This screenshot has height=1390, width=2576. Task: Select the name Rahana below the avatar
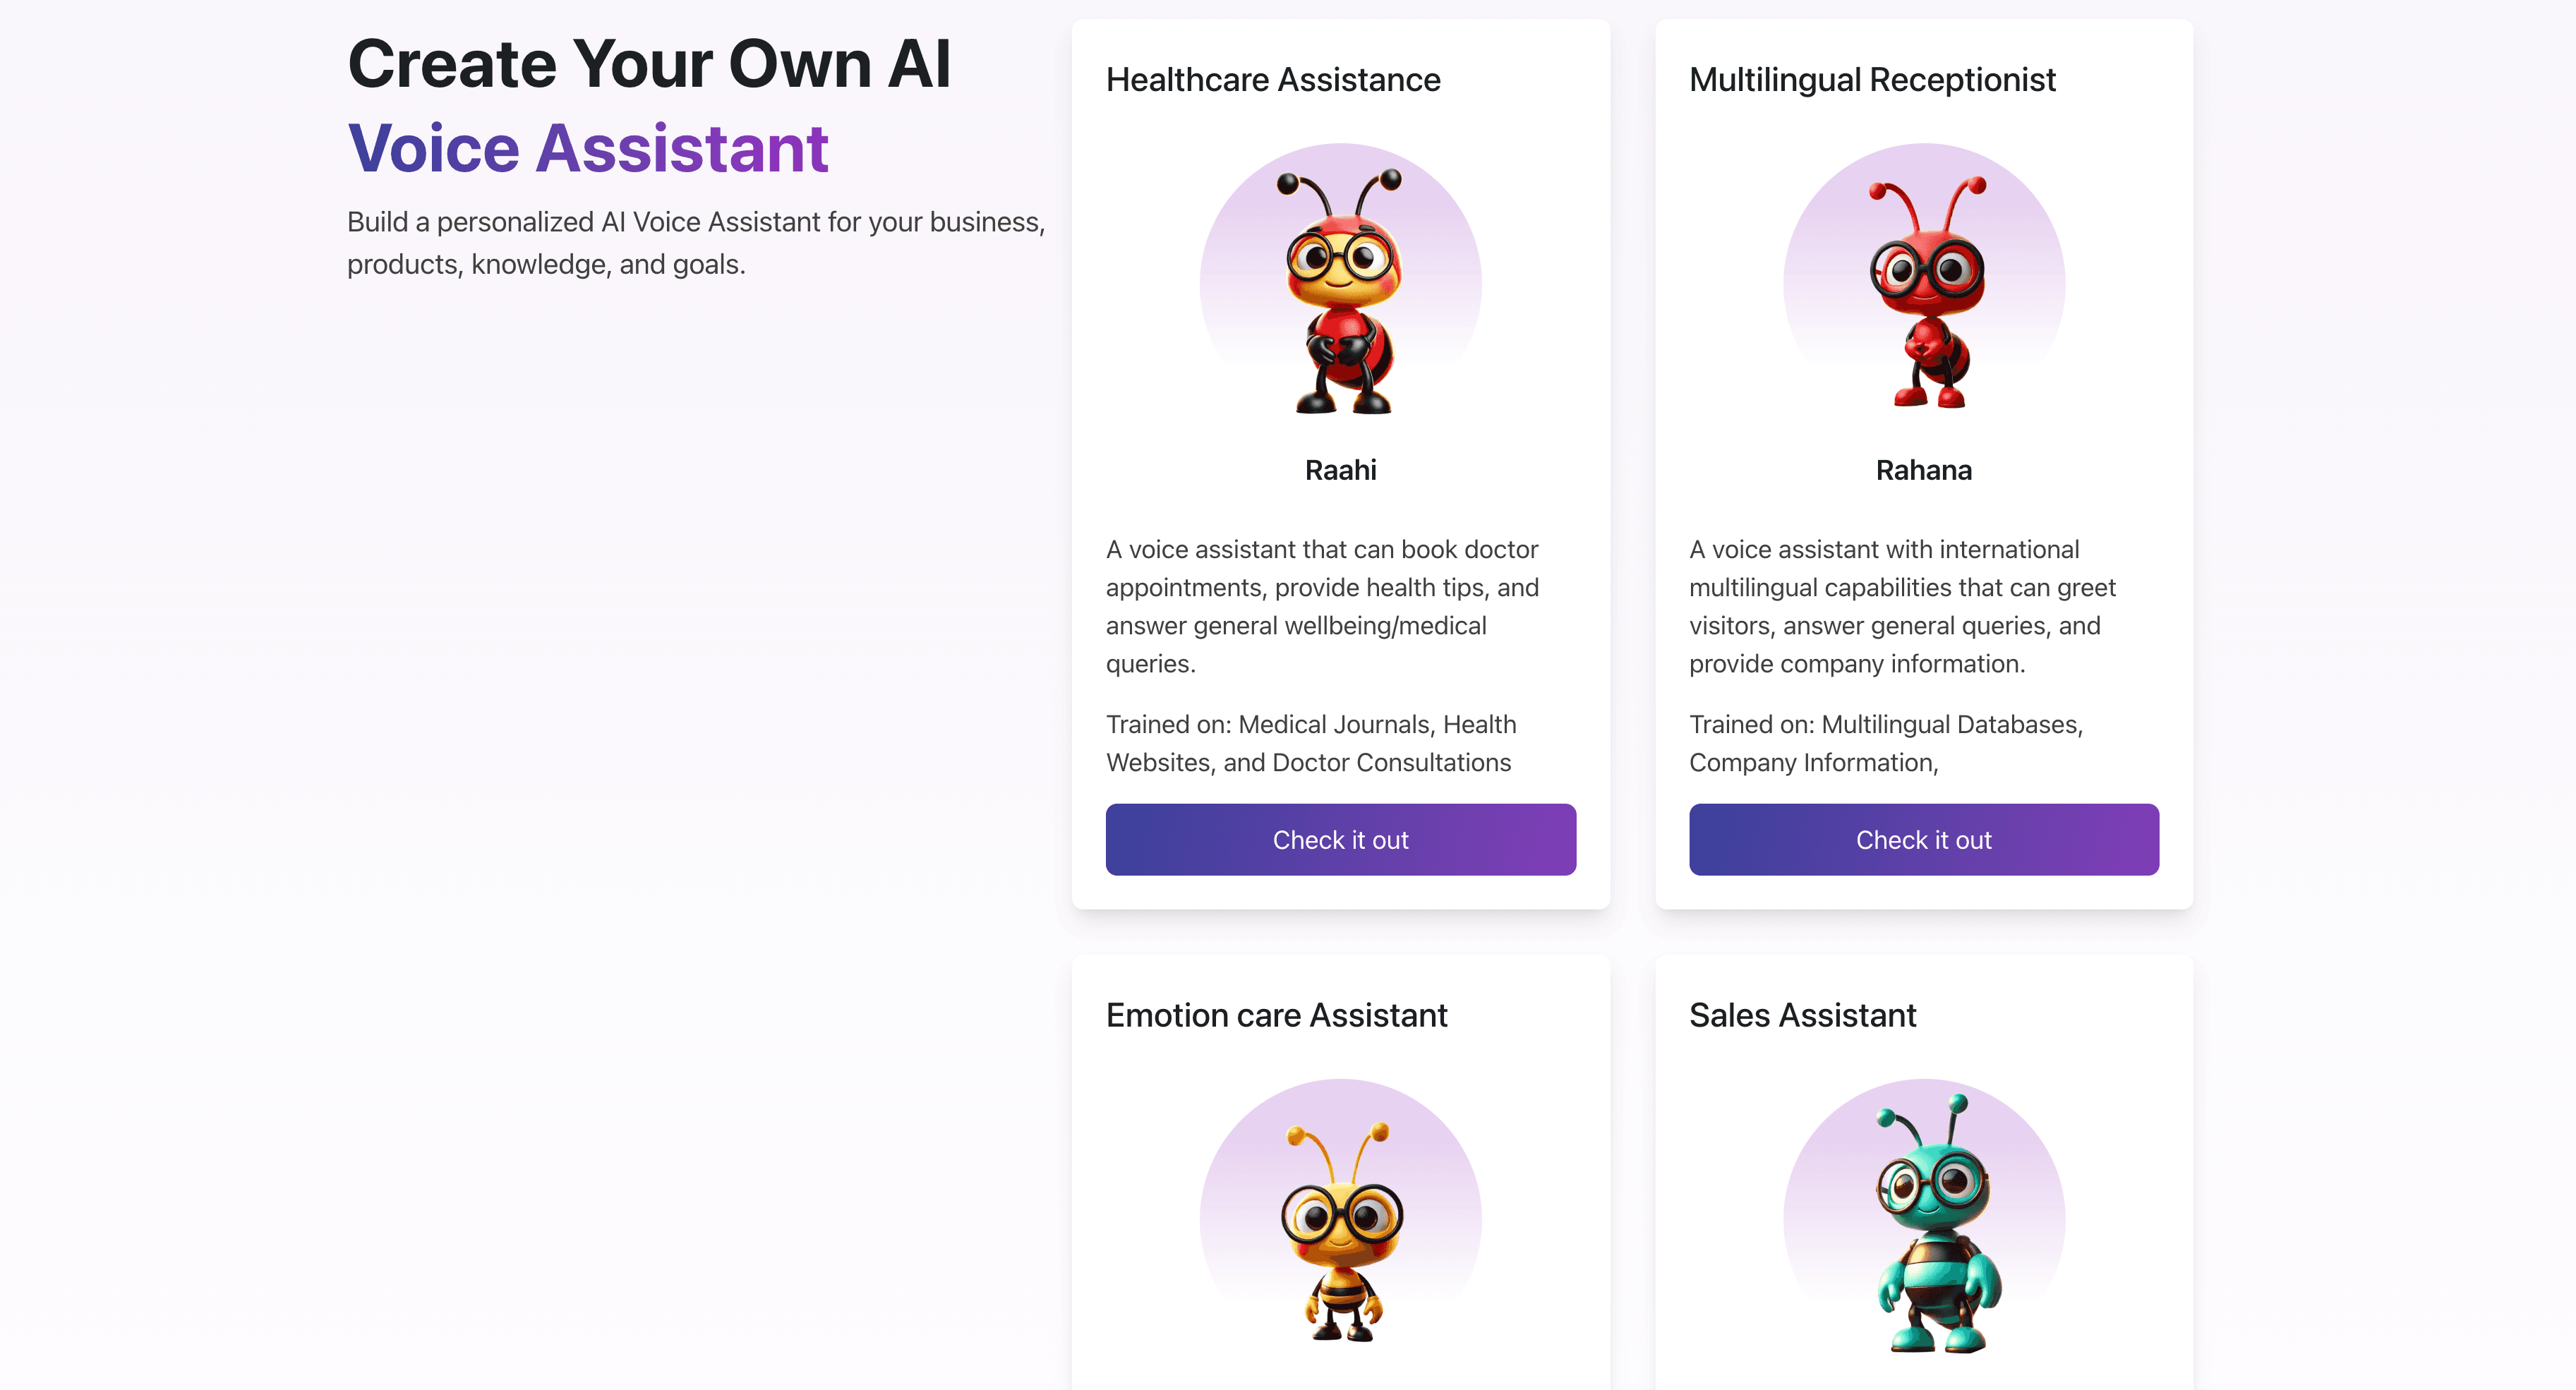1924,470
